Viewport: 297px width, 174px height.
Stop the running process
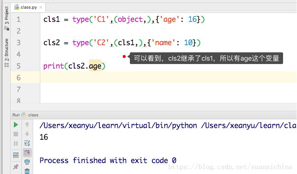(16, 134)
